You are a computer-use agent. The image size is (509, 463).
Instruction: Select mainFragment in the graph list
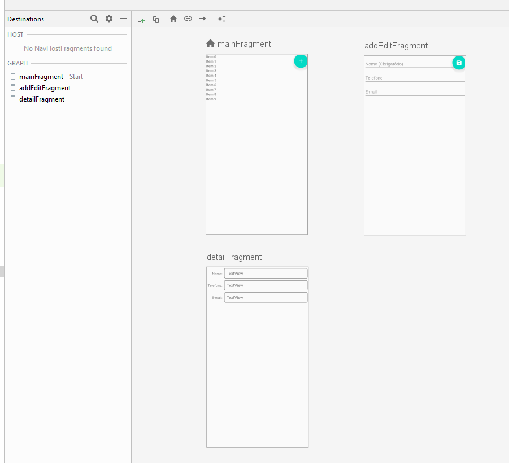[41, 77]
